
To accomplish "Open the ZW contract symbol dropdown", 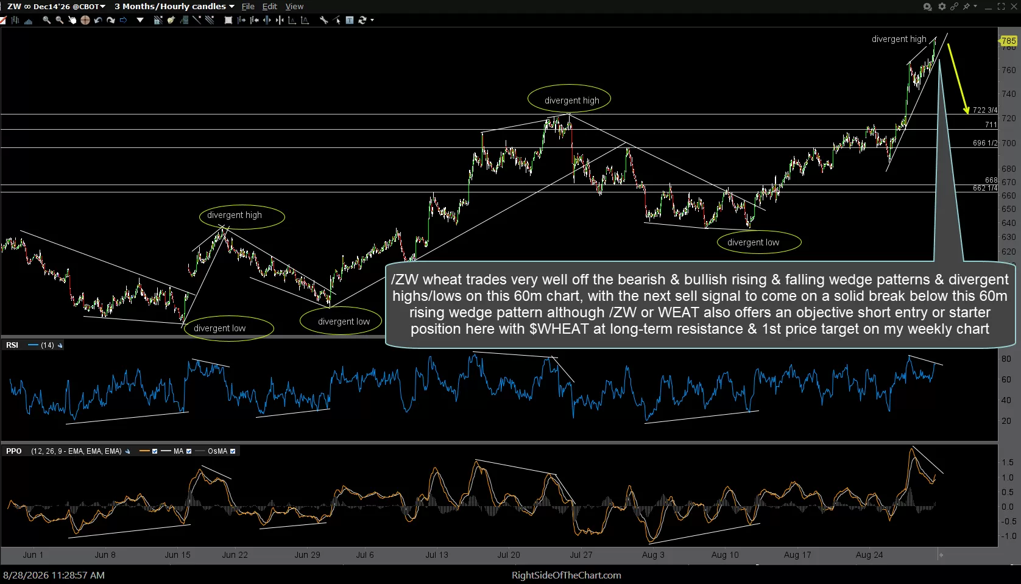I will (56, 7).
